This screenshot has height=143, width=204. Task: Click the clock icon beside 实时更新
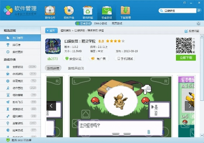point(8,52)
